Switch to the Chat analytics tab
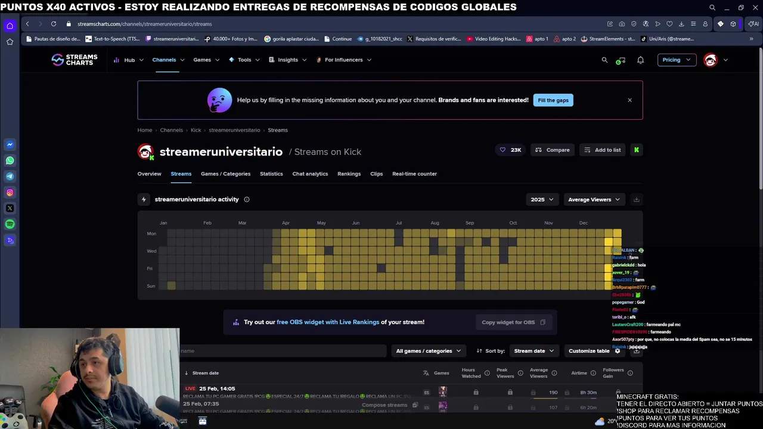The width and height of the screenshot is (763, 429). pyautogui.click(x=310, y=174)
